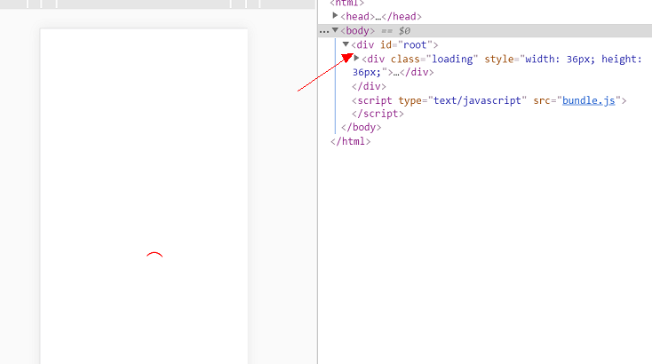Select the closing </html> tag line

coord(351,141)
